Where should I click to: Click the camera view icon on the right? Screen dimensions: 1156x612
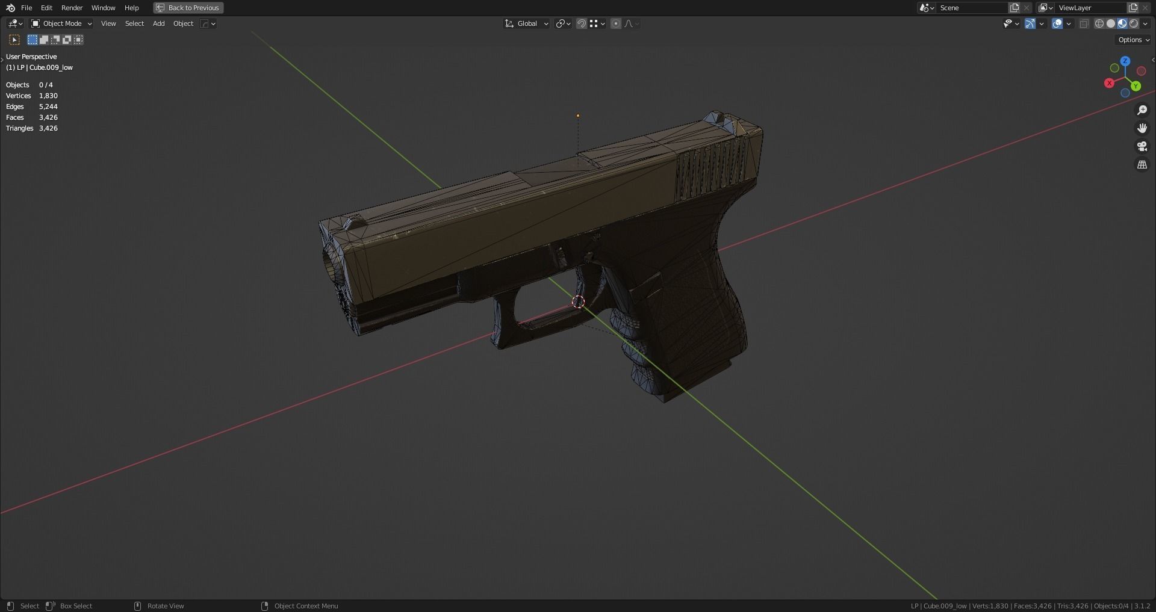click(1142, 146)
